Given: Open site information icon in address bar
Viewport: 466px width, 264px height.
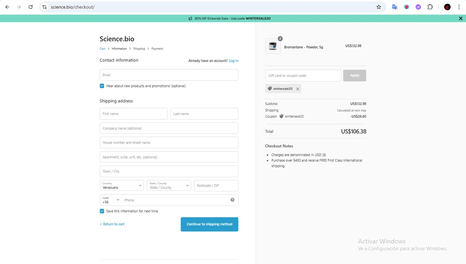Looking at the screenshot, I should tap(44, 7).
